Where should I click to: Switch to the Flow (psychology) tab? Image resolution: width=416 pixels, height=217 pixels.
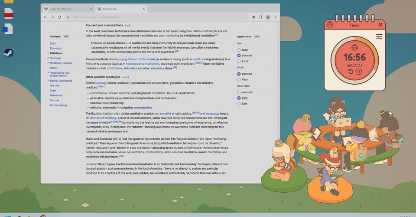pyautogui.click(x=68, y=9)
